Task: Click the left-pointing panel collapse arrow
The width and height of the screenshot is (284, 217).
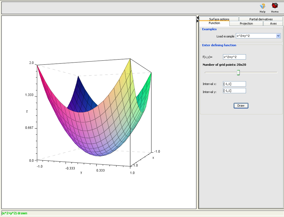Action: (x=198, y=18)
